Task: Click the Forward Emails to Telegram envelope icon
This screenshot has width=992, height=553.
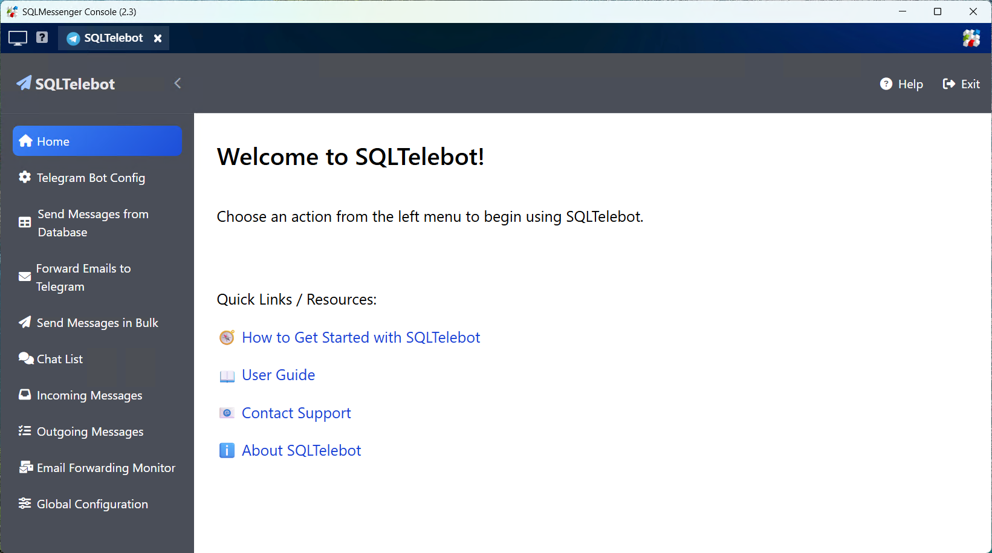Action: coord(24,277)
